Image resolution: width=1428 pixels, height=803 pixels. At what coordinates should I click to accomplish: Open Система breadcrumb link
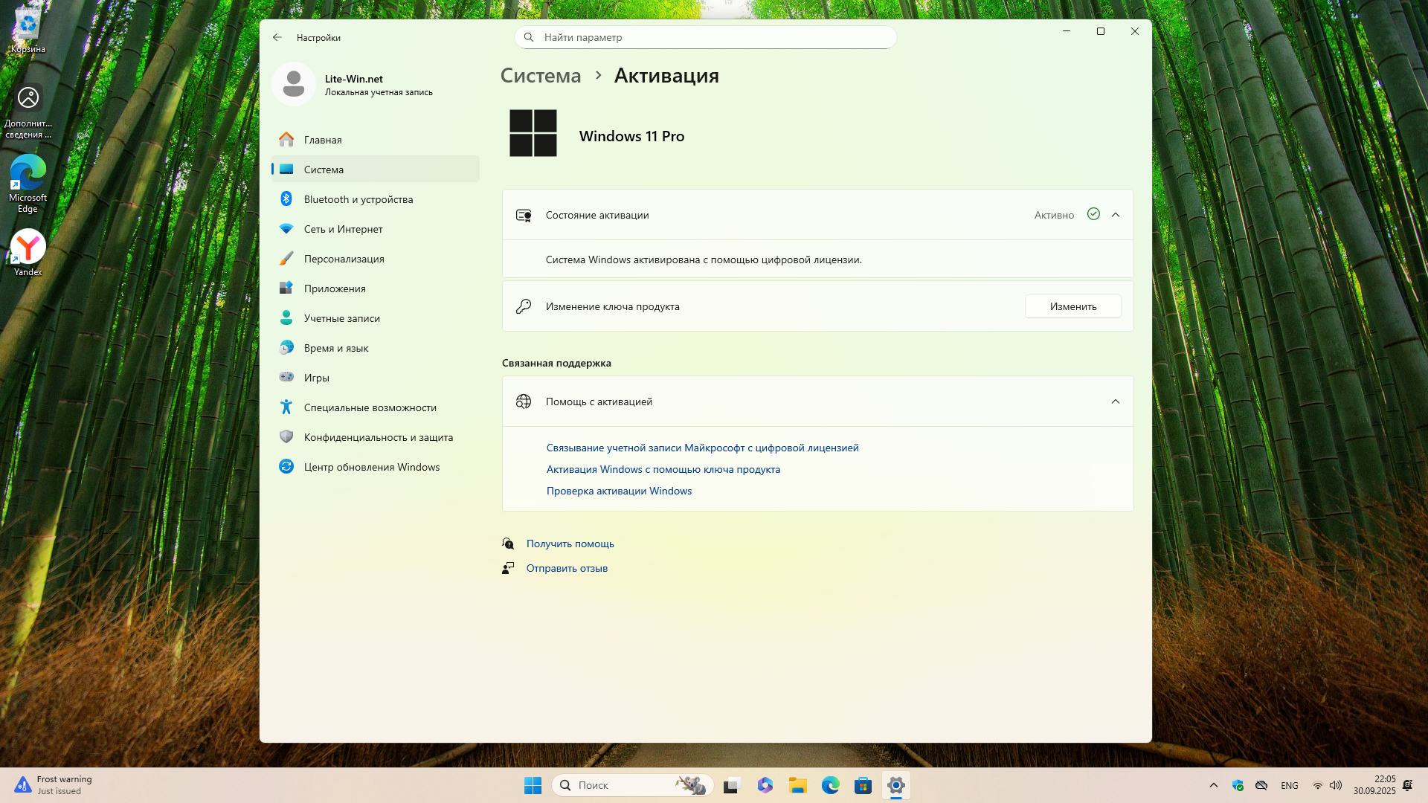[x=541, y=76]
